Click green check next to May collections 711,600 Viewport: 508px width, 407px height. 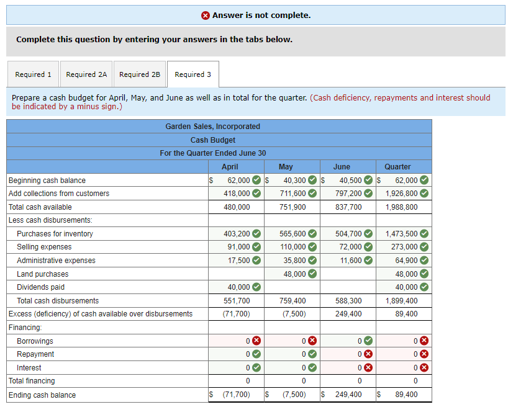[x=312, y=194]
